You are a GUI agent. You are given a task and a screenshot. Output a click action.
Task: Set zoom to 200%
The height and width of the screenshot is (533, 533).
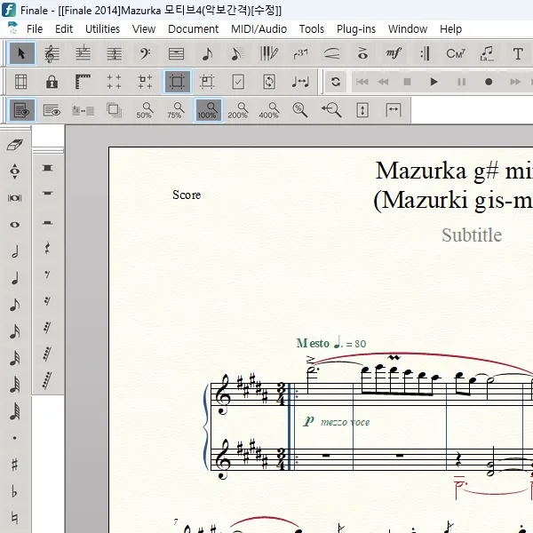click(238, 110)
